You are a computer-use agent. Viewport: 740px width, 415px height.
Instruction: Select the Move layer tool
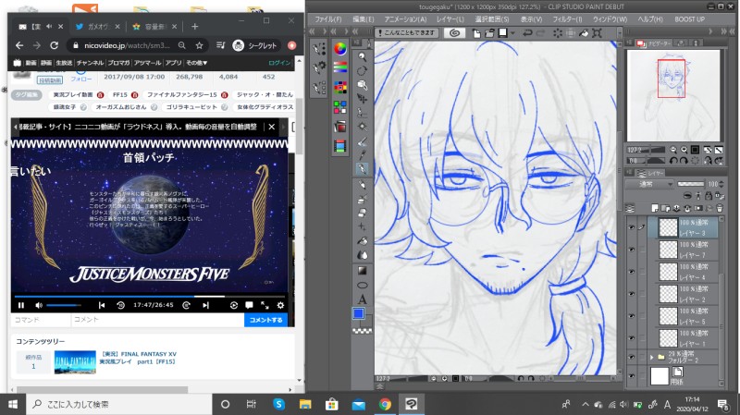pyautogui.click(x=362, y=99)
